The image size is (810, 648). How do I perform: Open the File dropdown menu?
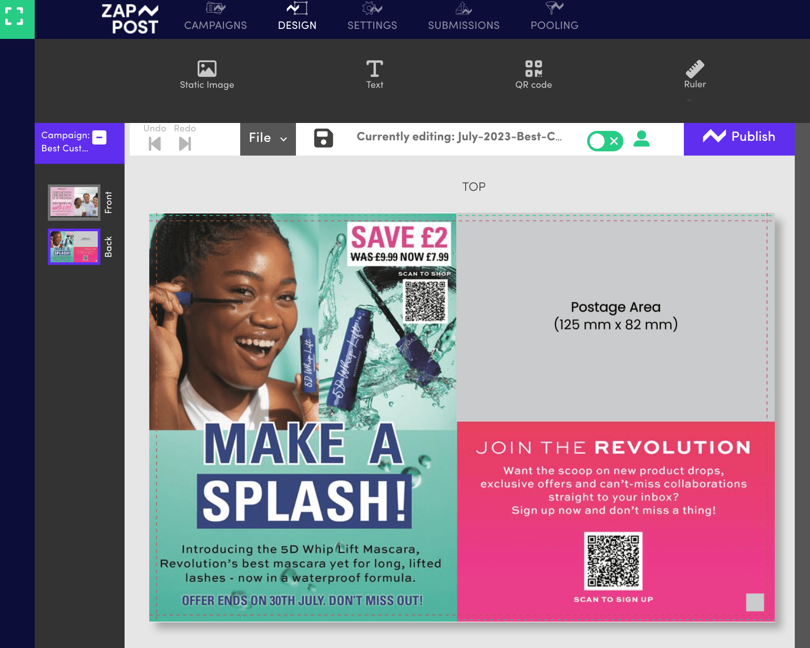click(x=268, y=139)
